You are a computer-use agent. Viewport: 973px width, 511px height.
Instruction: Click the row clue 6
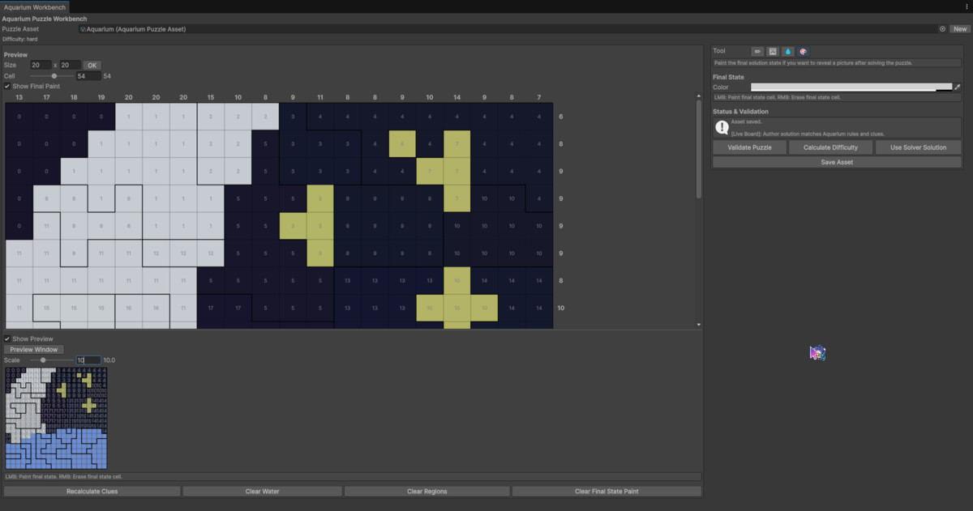[561, 117]
